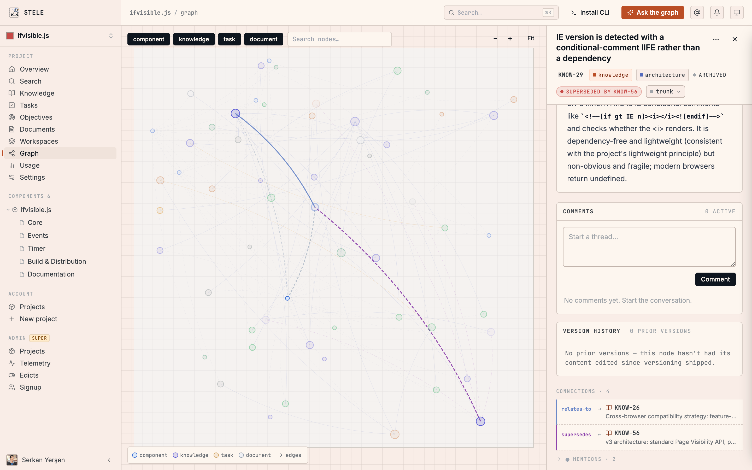Click Ask the graph button
Screen dimensions: 752x470
tap(653, 13)
